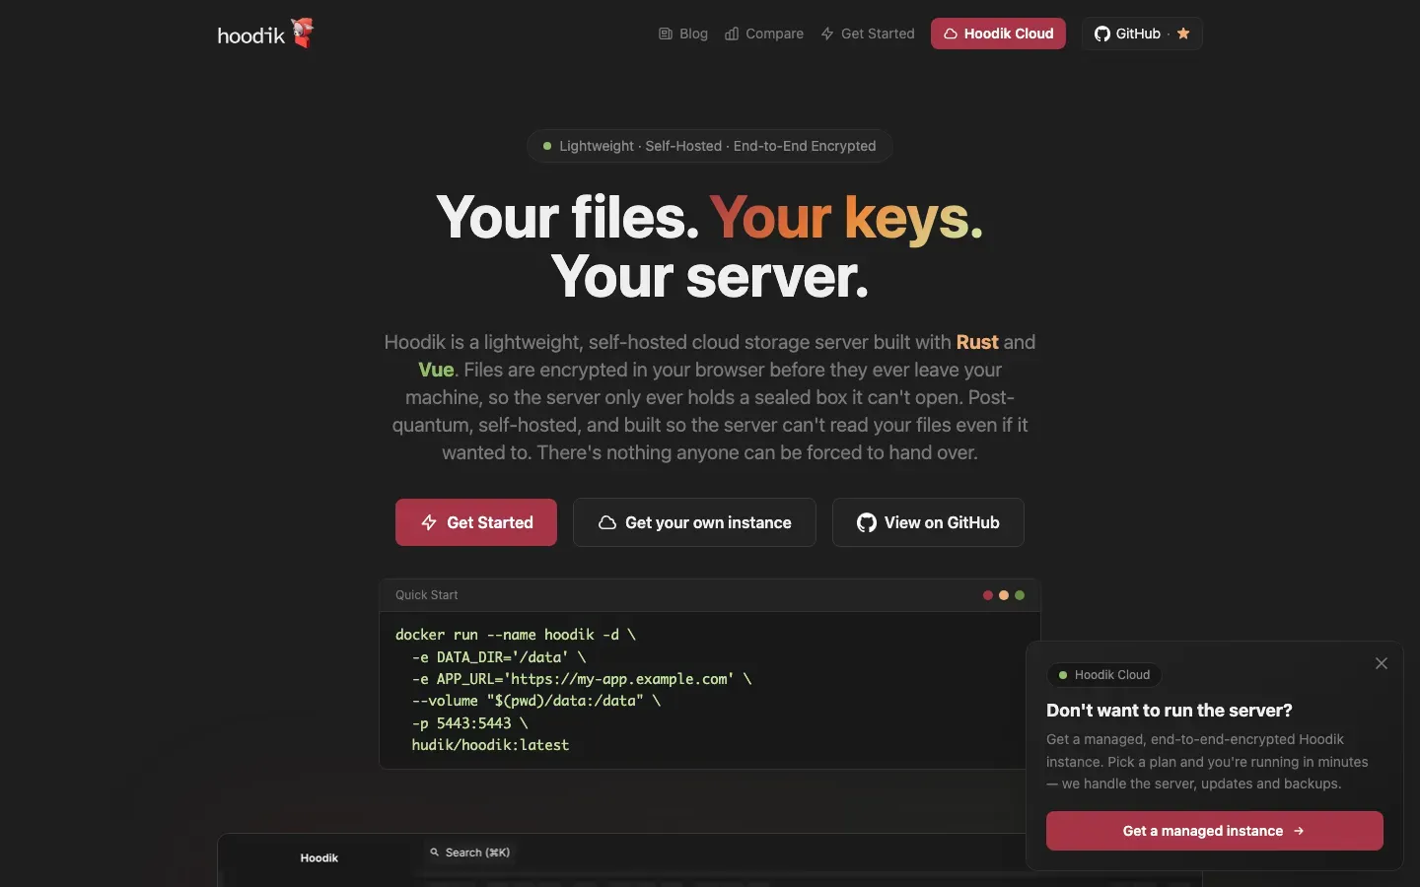Open Get Started in the top navigation

coord(868,34)
